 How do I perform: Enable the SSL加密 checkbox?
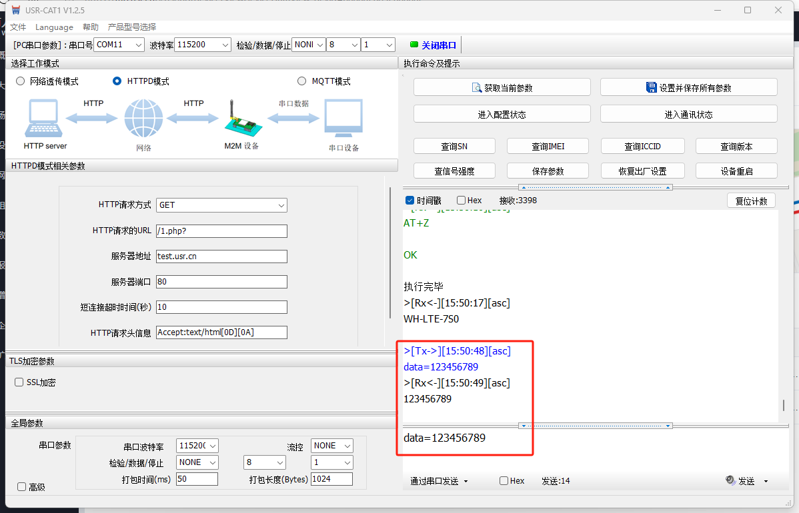[19, 382]
